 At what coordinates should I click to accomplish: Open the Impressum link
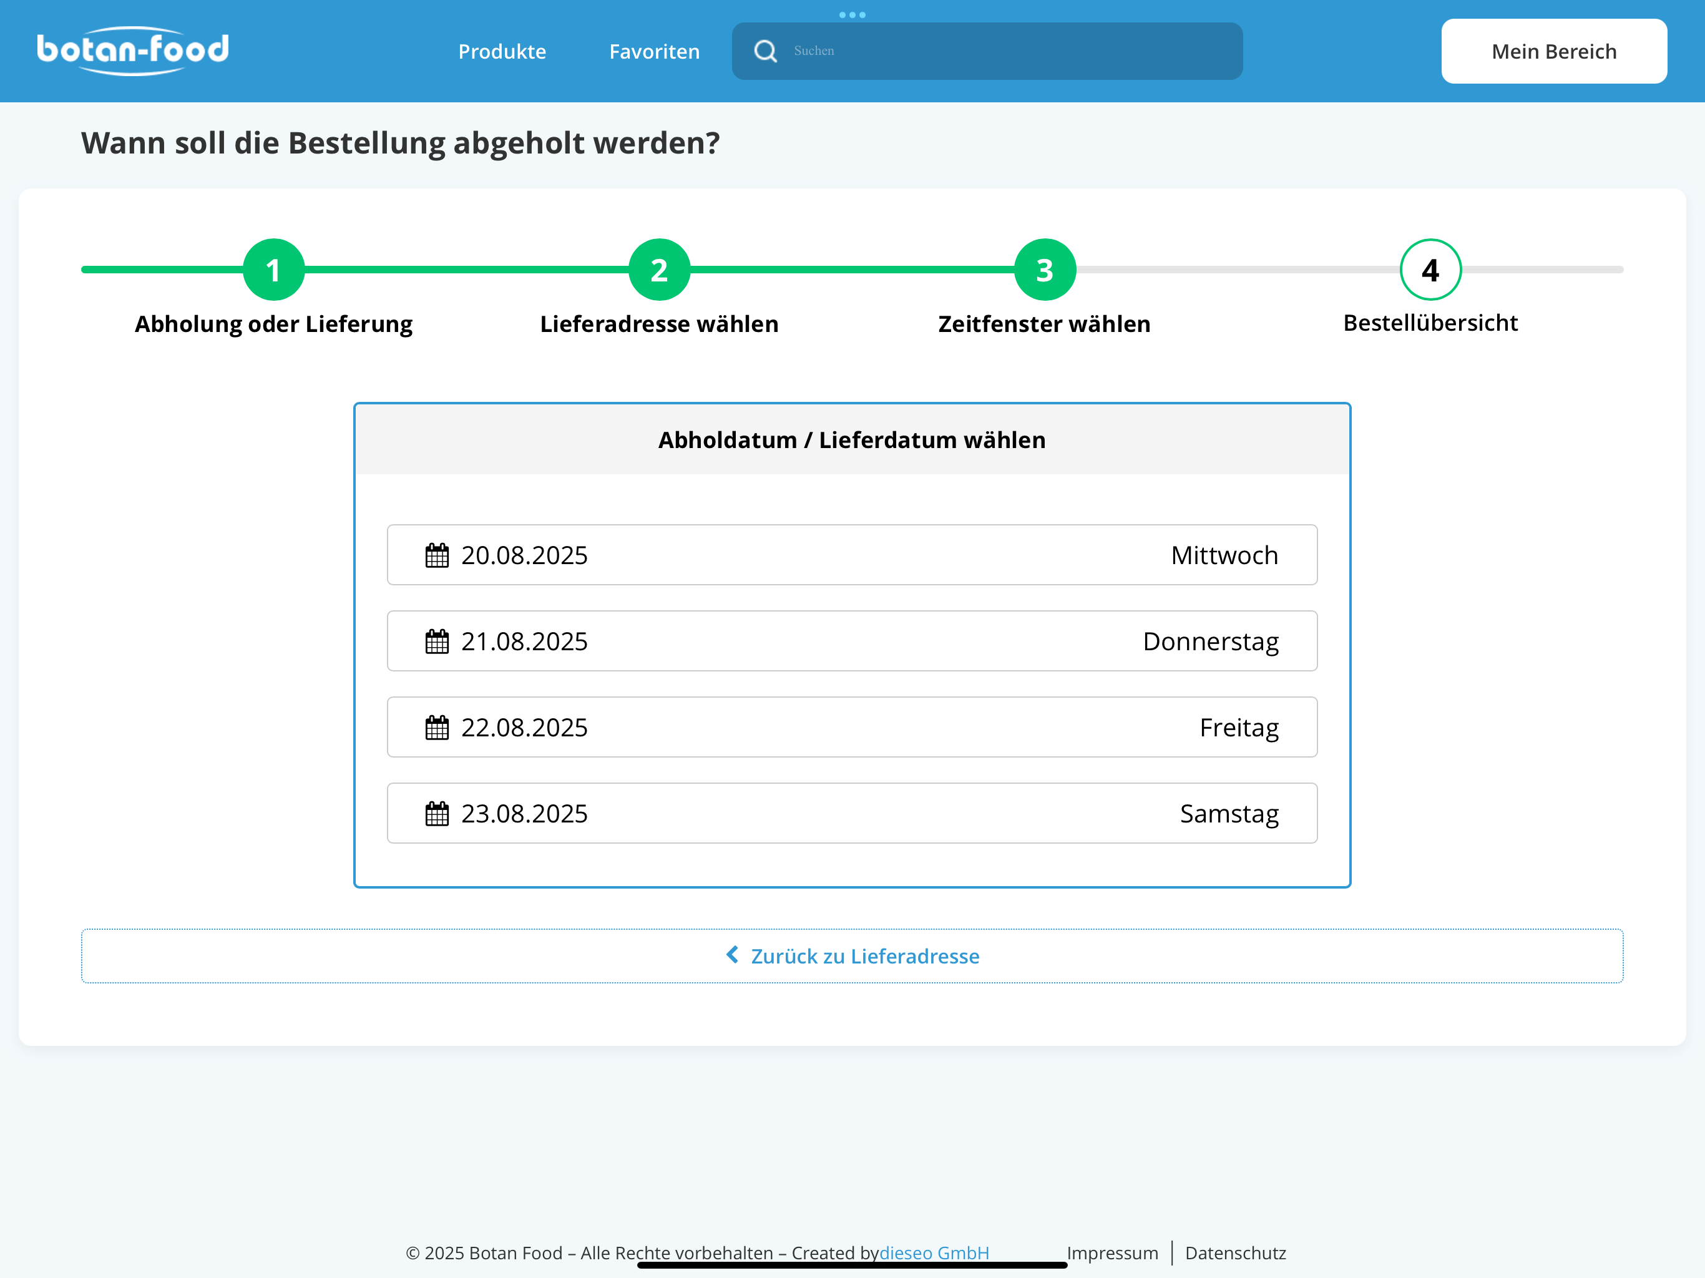point(1112,1252)
